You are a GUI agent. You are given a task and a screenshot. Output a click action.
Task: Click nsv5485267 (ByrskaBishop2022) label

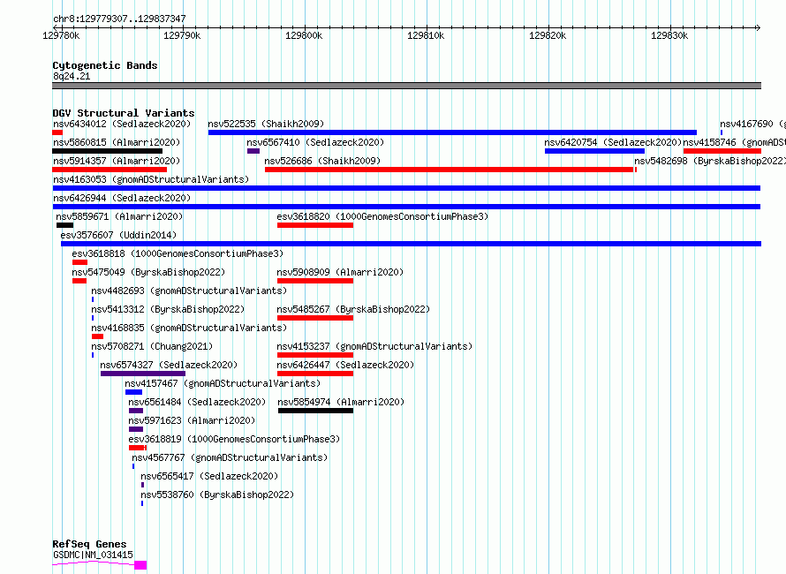pyautogui.click(x=353, y=309)
